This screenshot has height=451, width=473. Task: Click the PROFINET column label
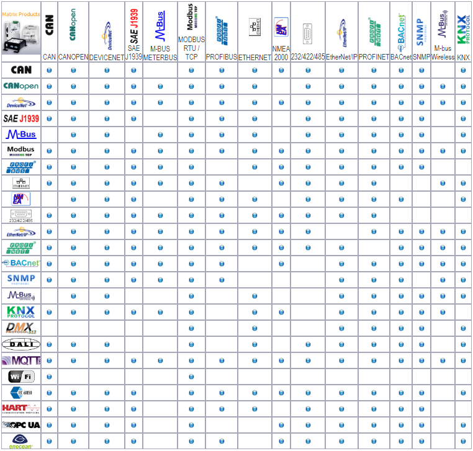[x=374, y=57]
